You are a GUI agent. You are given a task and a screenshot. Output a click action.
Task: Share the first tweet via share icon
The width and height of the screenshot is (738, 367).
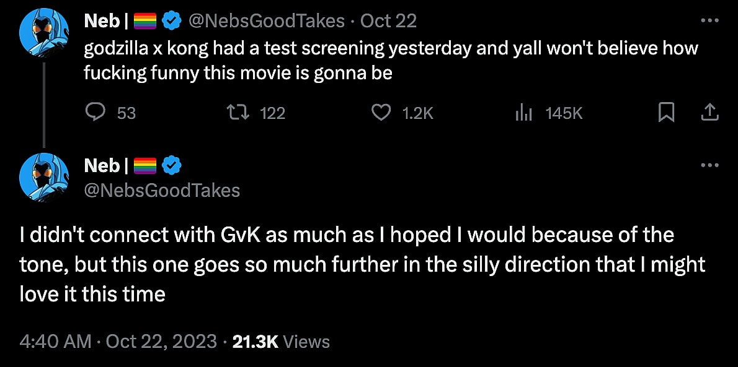click(709, 113)
